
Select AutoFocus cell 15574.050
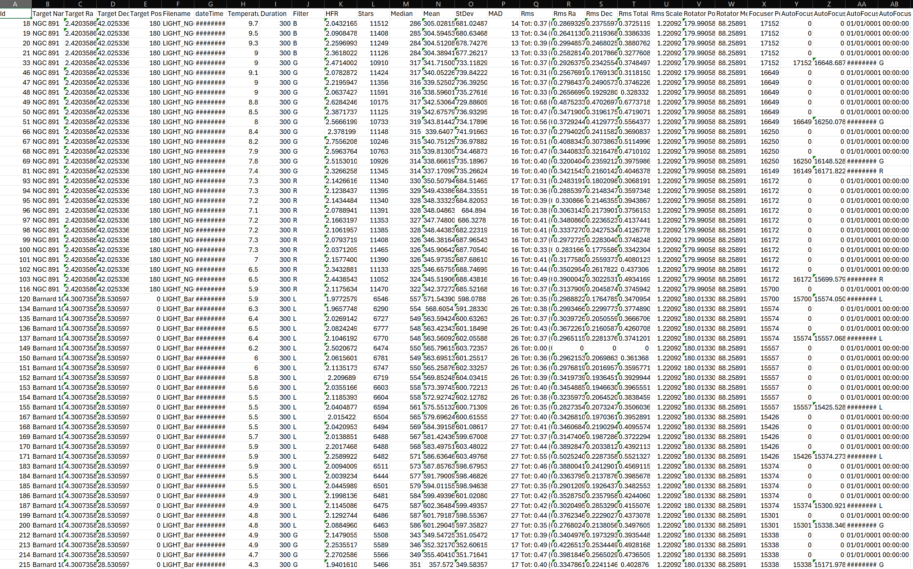[829, 299]
